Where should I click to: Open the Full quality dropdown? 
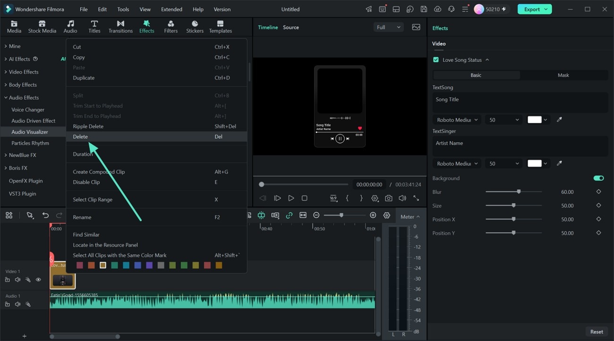coord(388,27)
